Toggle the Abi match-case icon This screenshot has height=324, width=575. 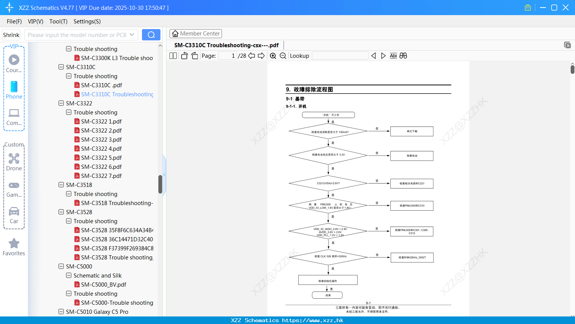[393, 56]
